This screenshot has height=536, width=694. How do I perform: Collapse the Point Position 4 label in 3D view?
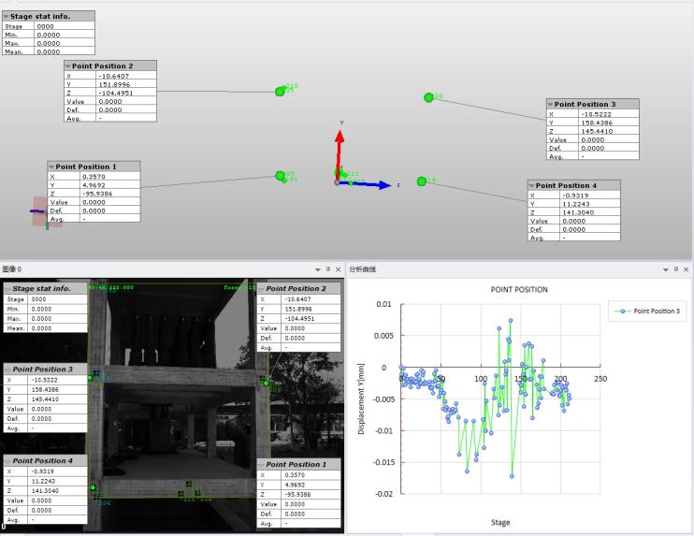pos(532,185)
